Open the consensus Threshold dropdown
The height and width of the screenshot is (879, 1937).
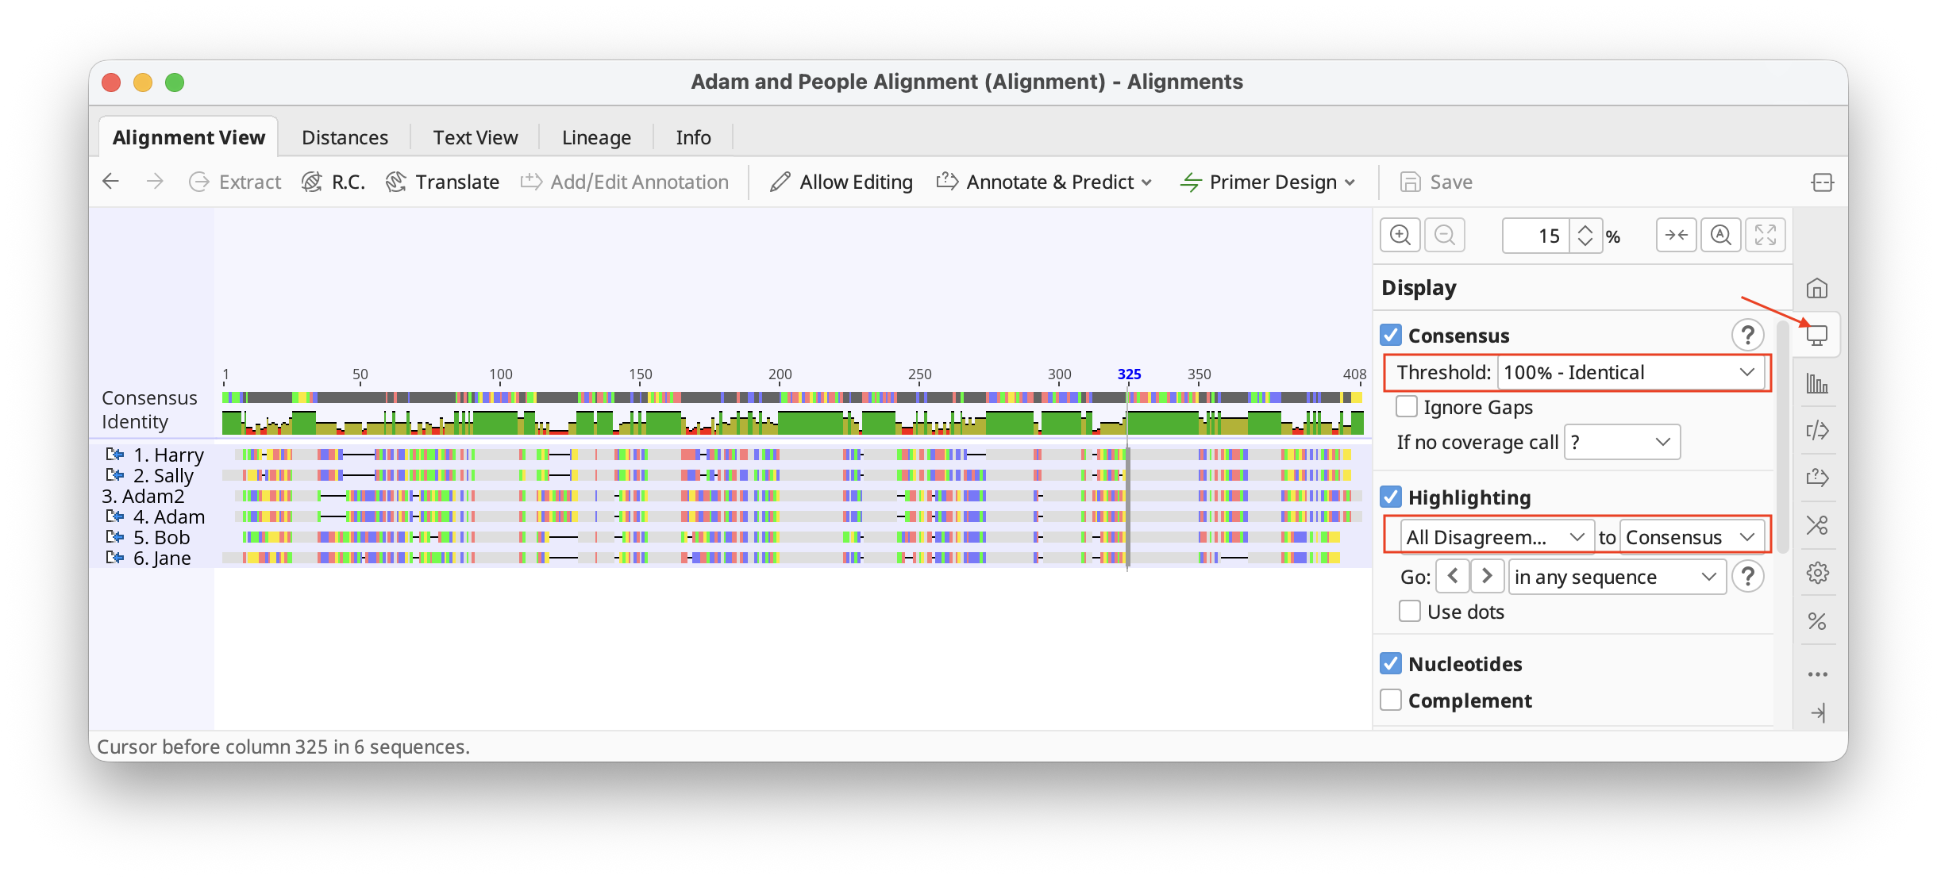[x=1631, y=373]
